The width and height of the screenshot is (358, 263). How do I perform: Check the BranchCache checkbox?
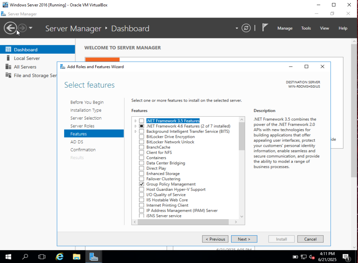pos(142,147)
